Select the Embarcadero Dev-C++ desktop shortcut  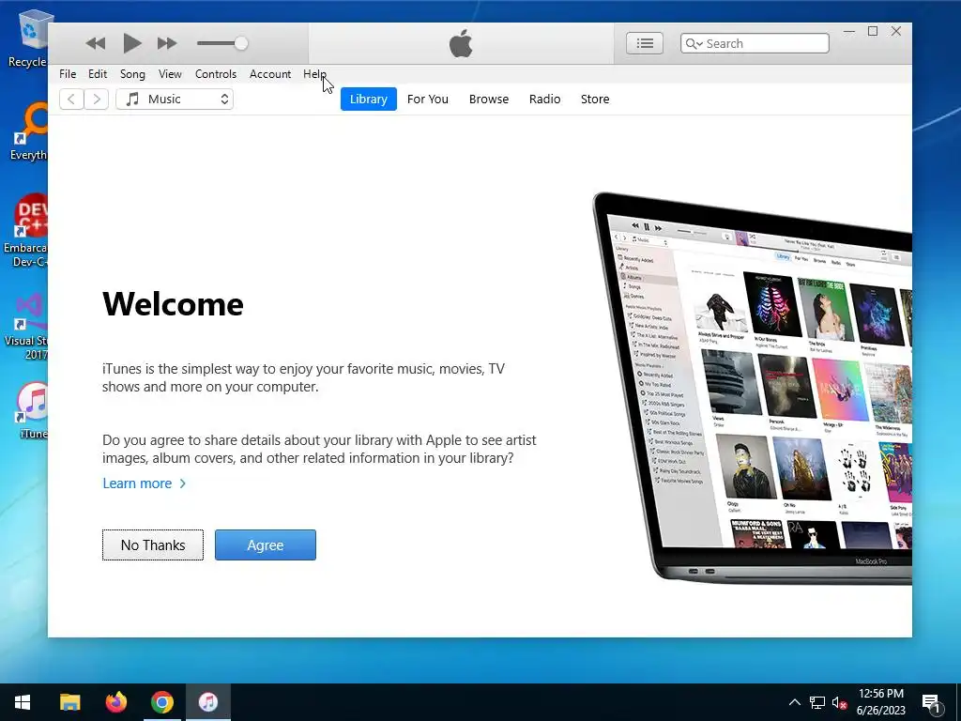[25, 231]
